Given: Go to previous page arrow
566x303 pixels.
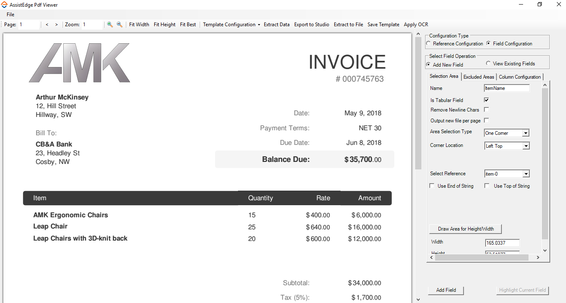Looking at the screenshot, I should coord(47,25).
